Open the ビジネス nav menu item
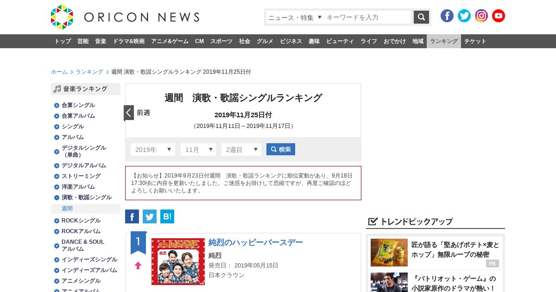The image size is (556, 292). [291, 41]
